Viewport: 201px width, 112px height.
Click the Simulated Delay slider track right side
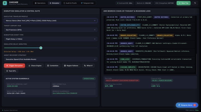click(69, 48)
